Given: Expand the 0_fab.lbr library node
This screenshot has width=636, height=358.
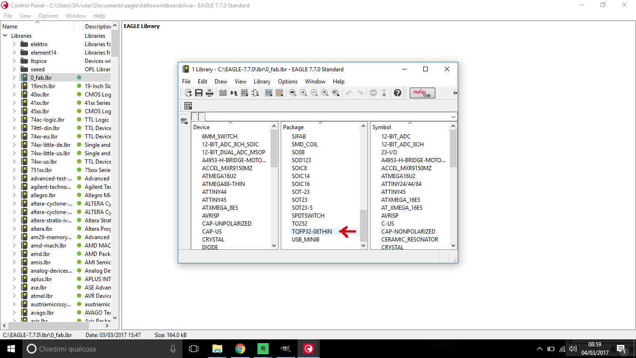Looking at the screenshot, I should 14,77.
